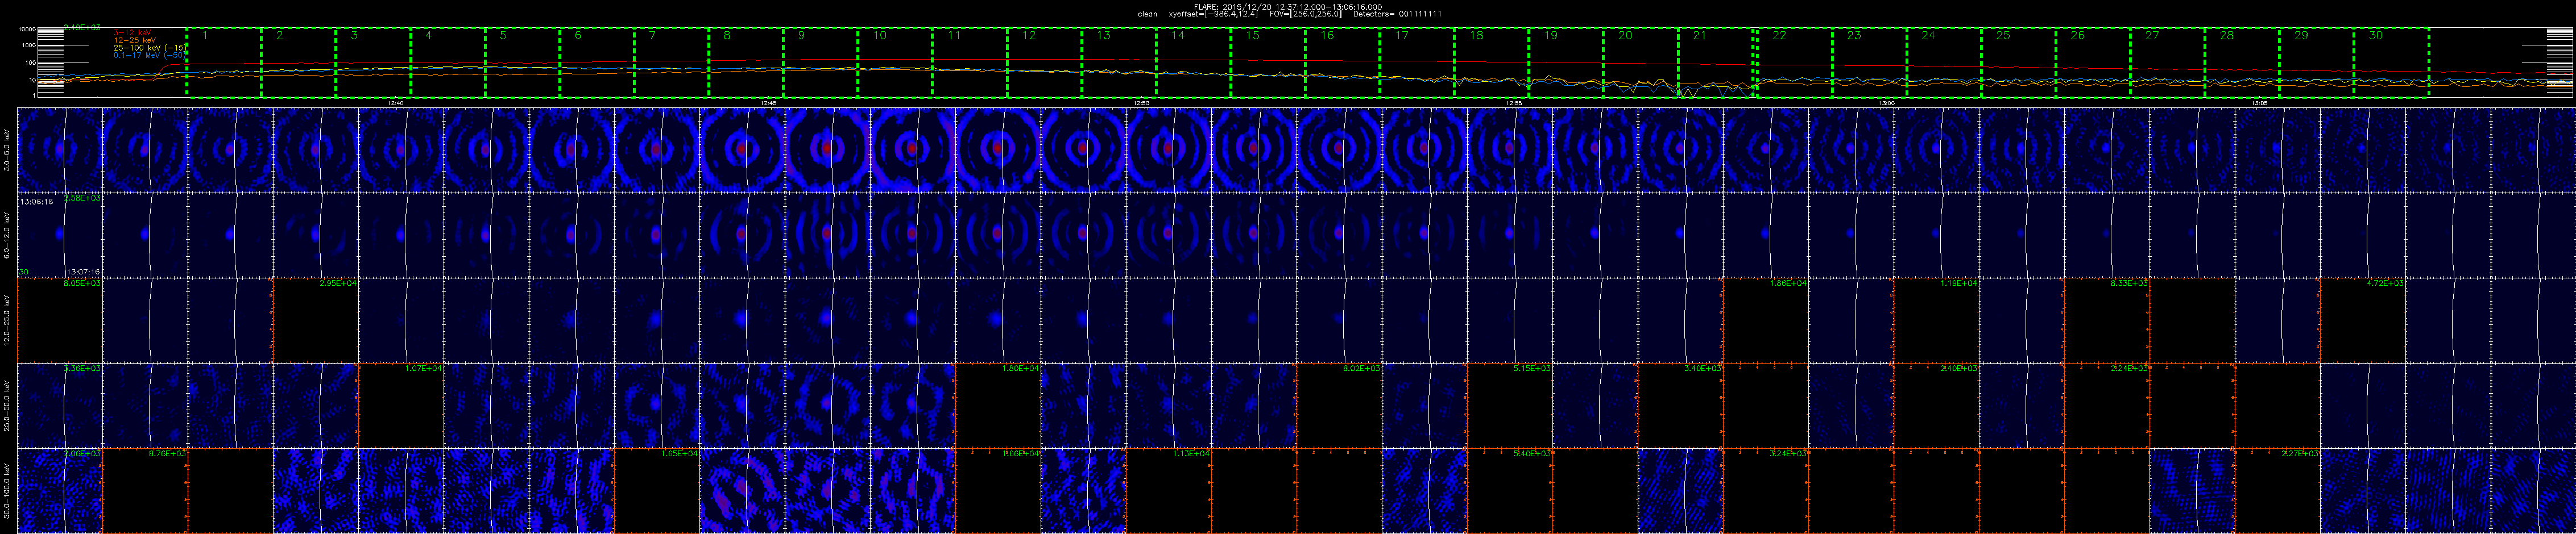2576x534 pixels.
Task: Select time interval box numbered 7
Action: (671, 62)
